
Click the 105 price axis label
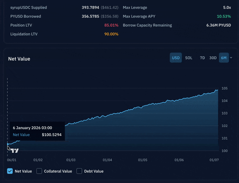(224, 88)
